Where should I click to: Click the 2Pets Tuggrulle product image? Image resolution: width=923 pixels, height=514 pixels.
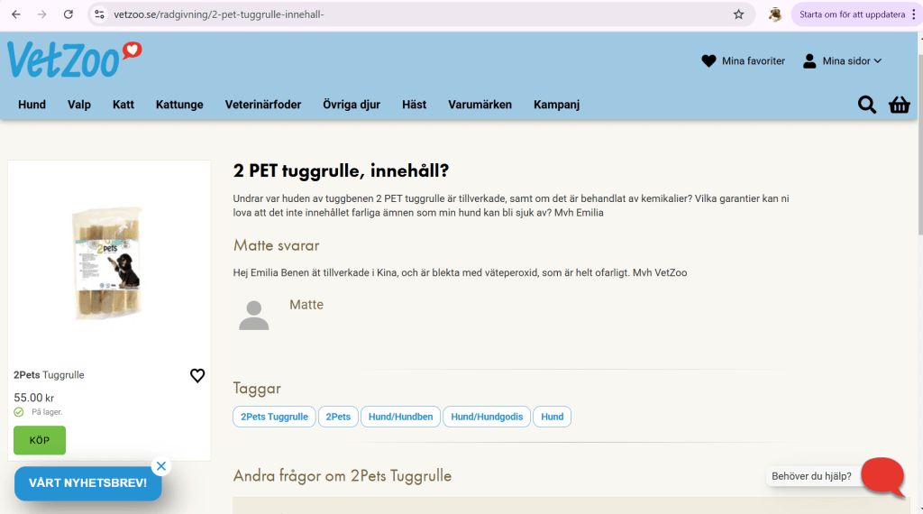(108, 262)
